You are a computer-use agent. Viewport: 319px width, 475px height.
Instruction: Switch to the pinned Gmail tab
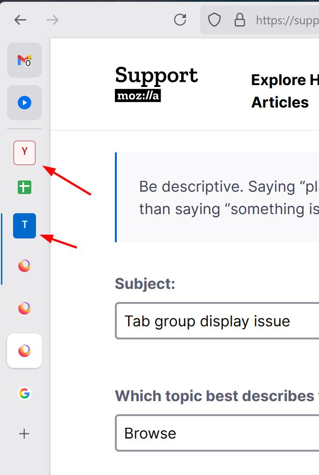24,60
